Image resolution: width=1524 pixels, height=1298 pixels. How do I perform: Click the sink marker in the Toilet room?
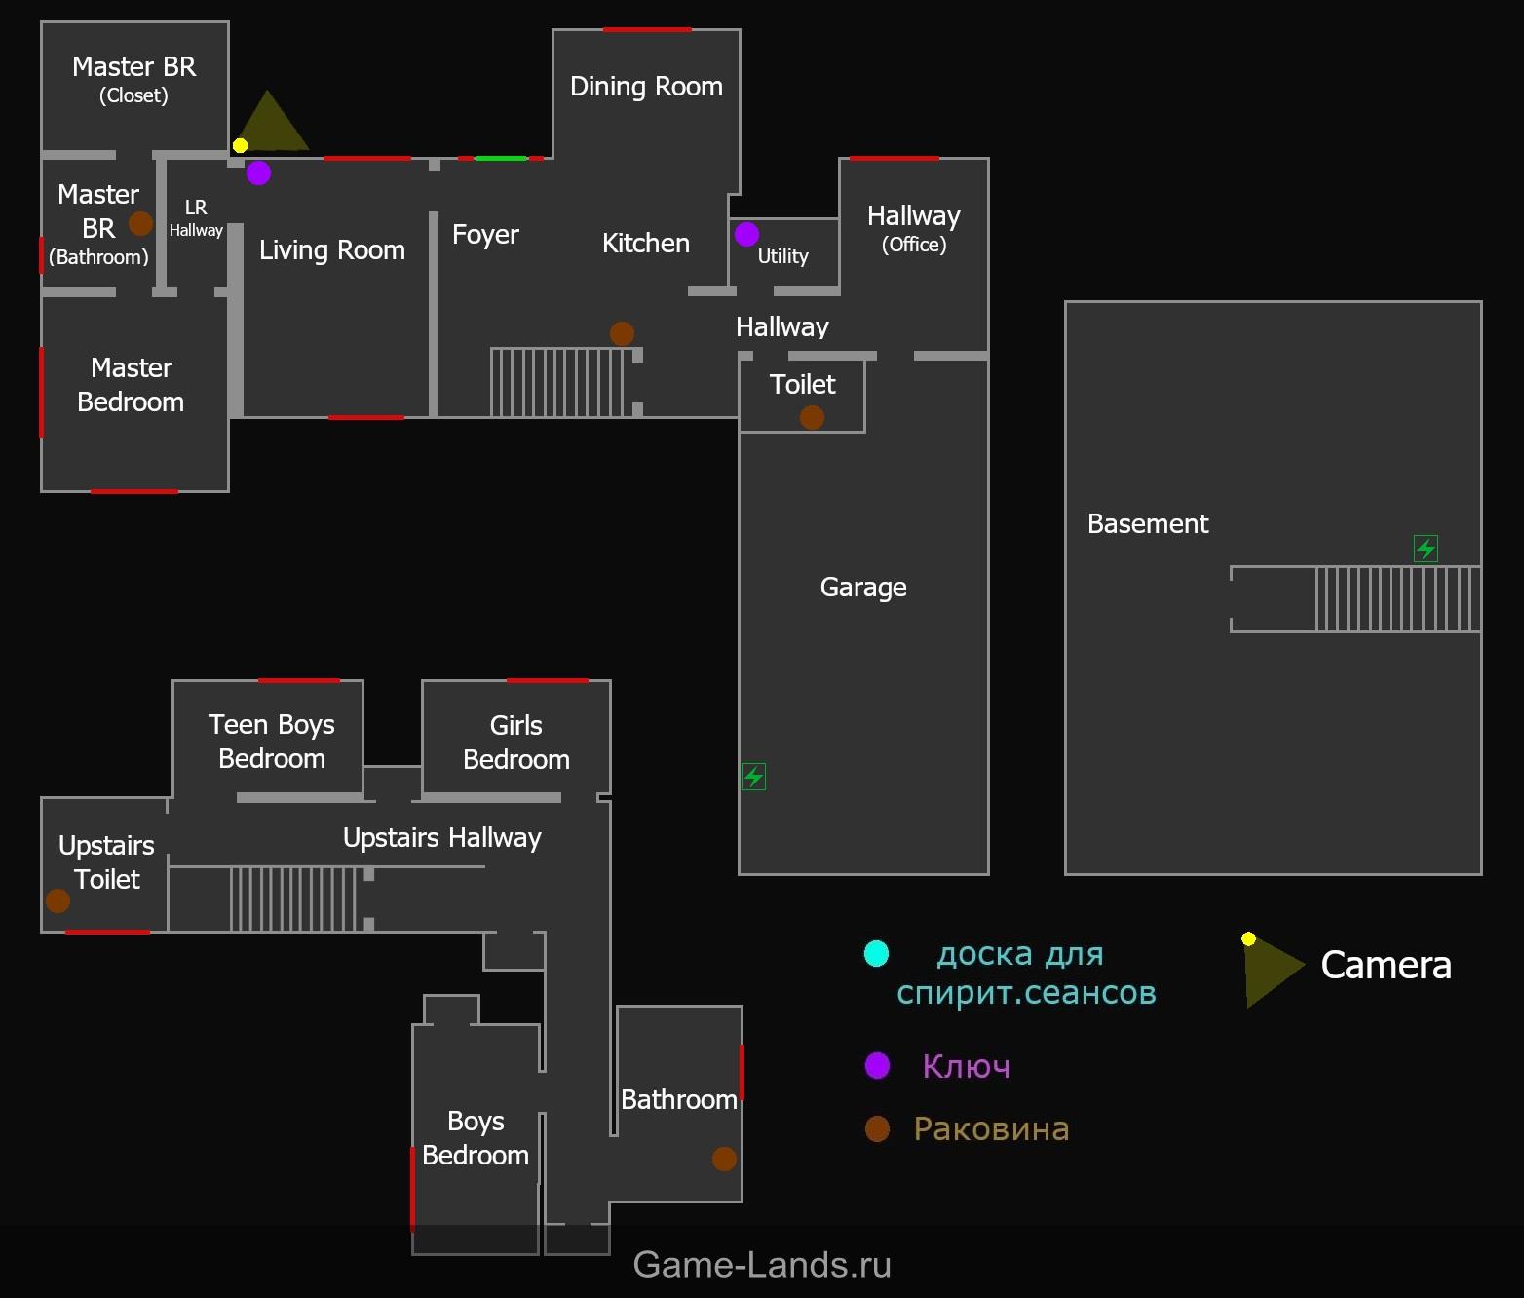click(812, 417)
